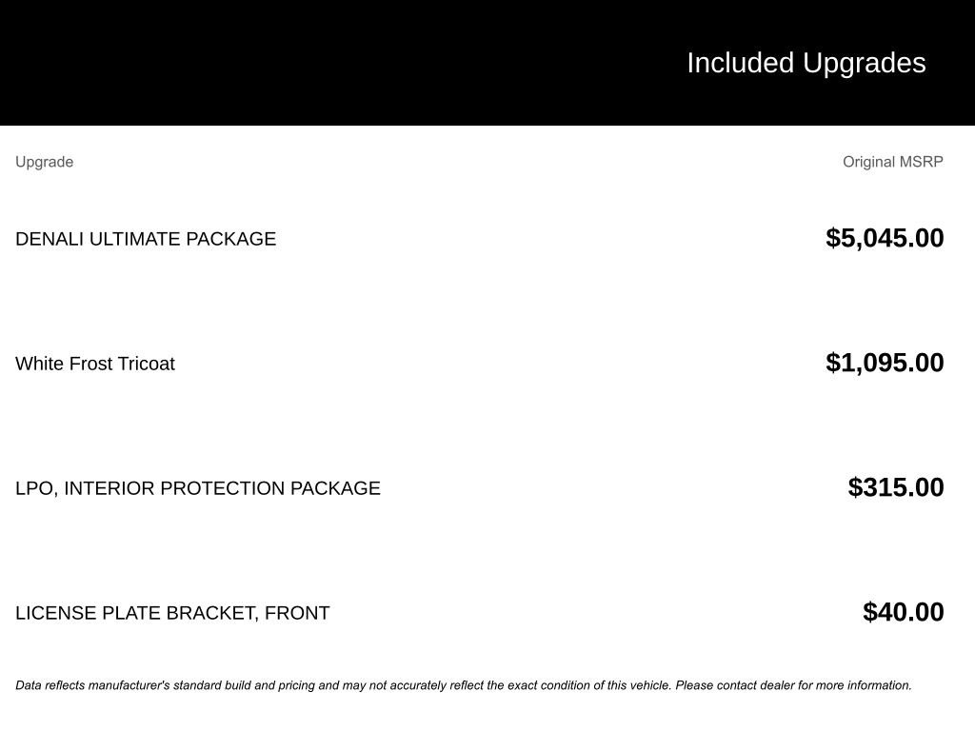Click the Included Upgrades heading
Screen dimensions: 975x731
coord(806,63)
